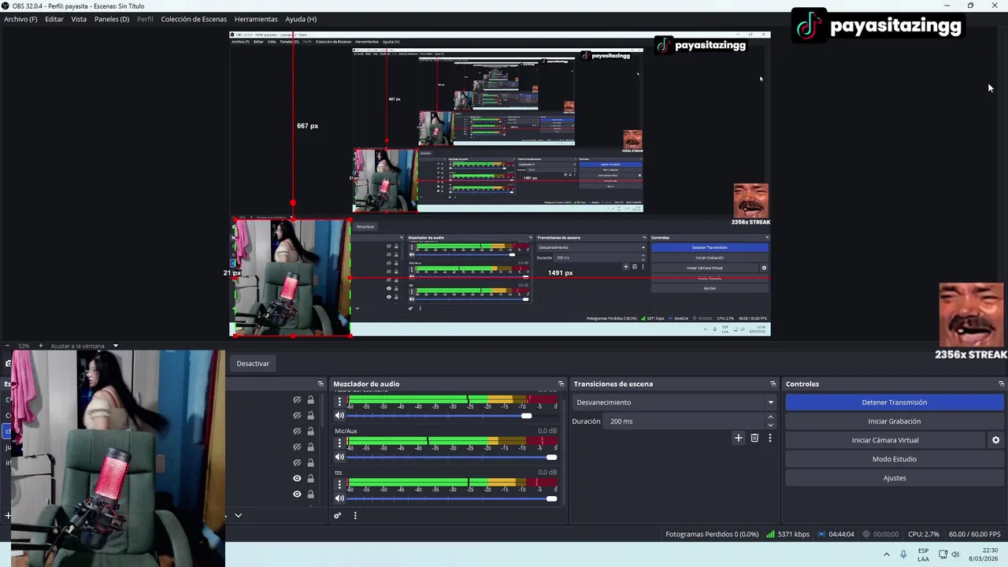Viewport: 1008px width, 567px height.
Task: Decrease Duración with the down arrow
Action: (x=770, y=425)
